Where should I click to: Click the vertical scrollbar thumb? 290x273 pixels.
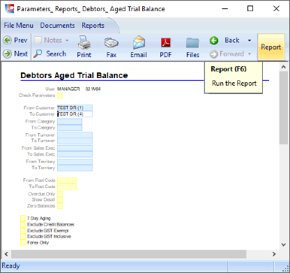[x=284, y=108]
